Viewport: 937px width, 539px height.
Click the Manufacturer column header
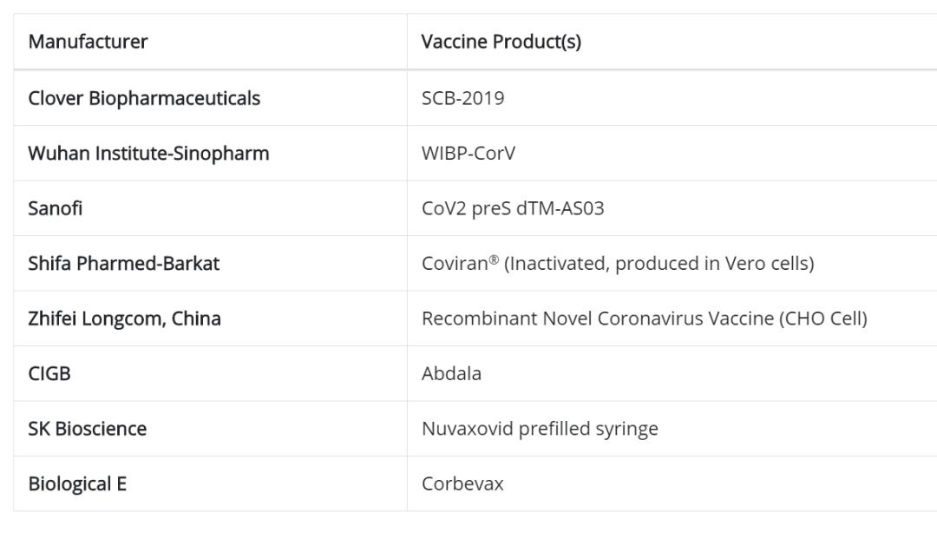click(88, 42)
